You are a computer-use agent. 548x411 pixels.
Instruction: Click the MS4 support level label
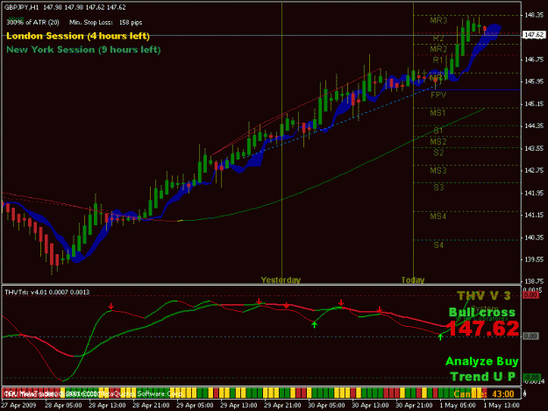coord(438,216)
